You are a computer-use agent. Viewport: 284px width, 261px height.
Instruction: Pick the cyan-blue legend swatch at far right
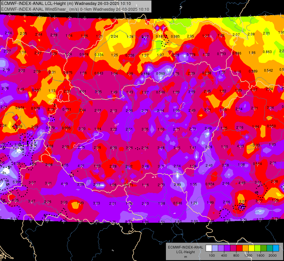tap(276, 248)
